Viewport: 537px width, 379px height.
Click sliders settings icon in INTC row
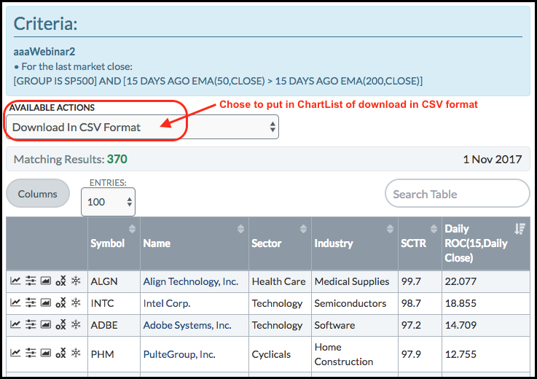click(31, 303)
